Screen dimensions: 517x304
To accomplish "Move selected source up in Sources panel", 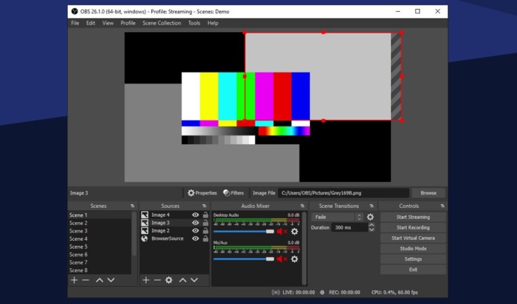I will click(x=183, y=280).
